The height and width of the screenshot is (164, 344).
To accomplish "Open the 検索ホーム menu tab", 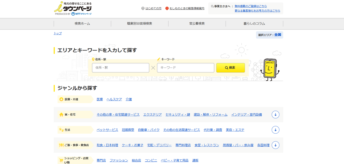I will (82, 24).
